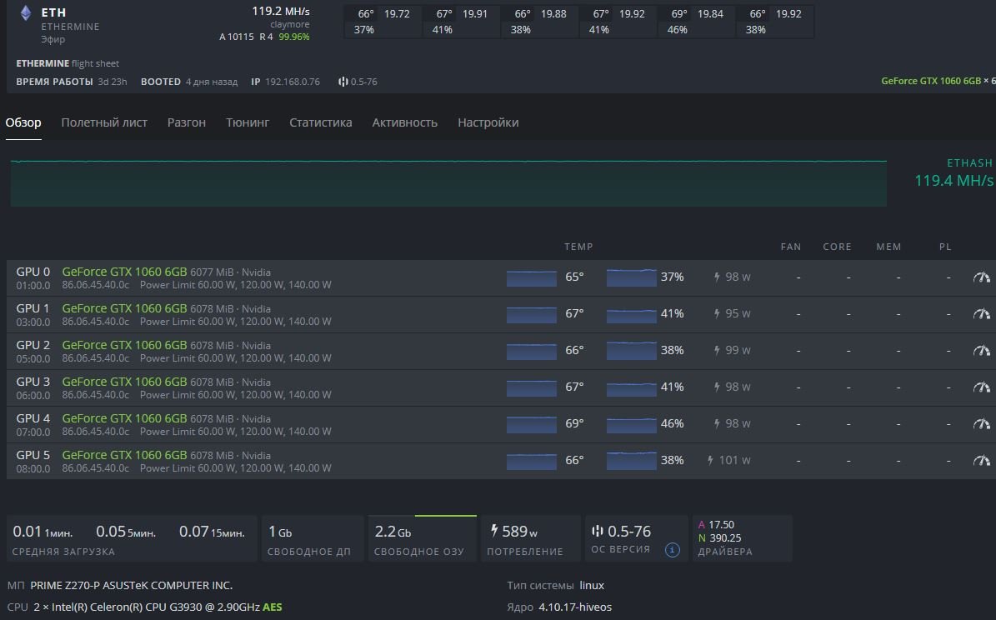Click the temperature sparkline graph for GPU 0
Image resolution: width=996 pixels, height=620 pixels.
pos(532,277)
